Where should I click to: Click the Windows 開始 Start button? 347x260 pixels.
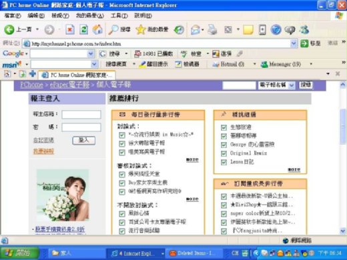coord(20,253)
